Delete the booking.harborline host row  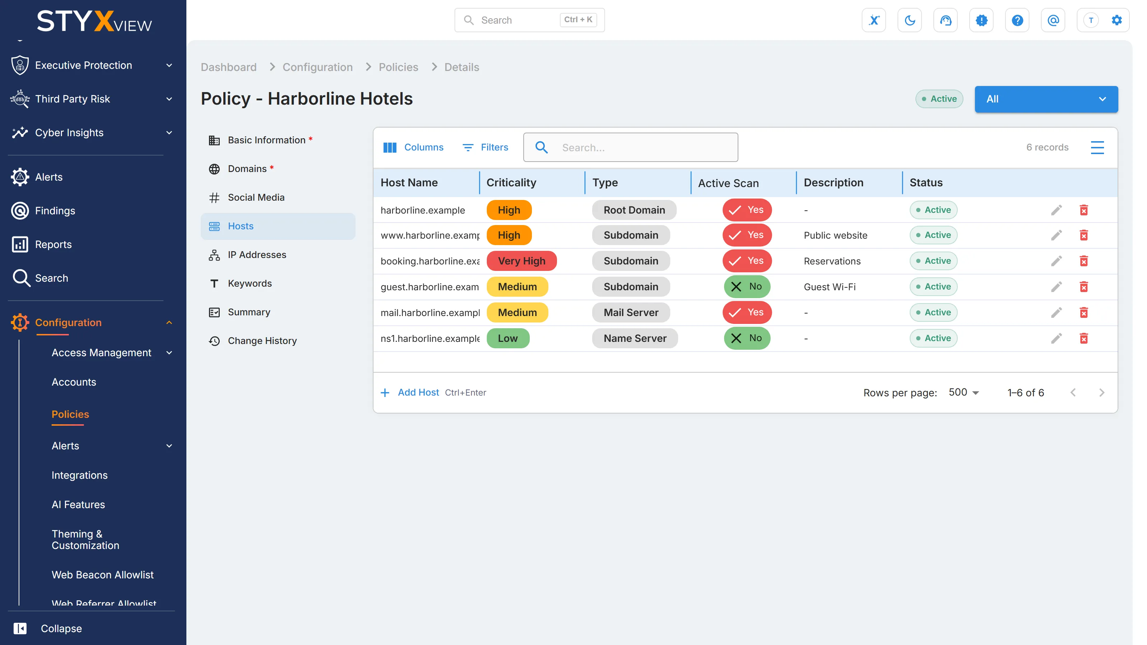coord(1084,261)
